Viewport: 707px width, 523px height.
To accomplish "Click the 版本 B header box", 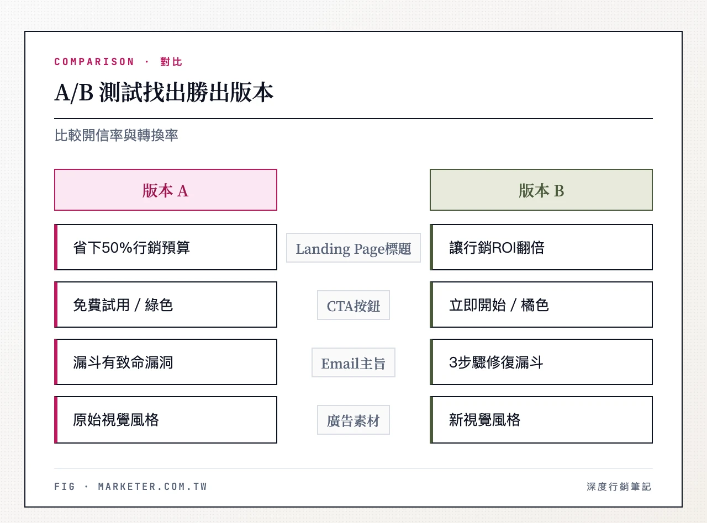I will 541,190.
